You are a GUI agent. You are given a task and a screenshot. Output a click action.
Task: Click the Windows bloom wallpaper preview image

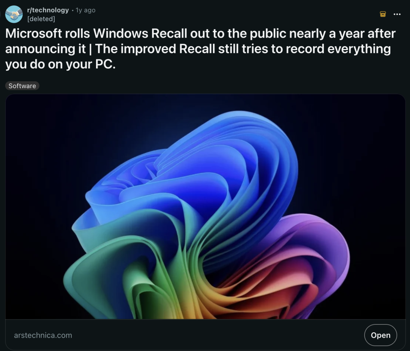click(x=205, y=207)
